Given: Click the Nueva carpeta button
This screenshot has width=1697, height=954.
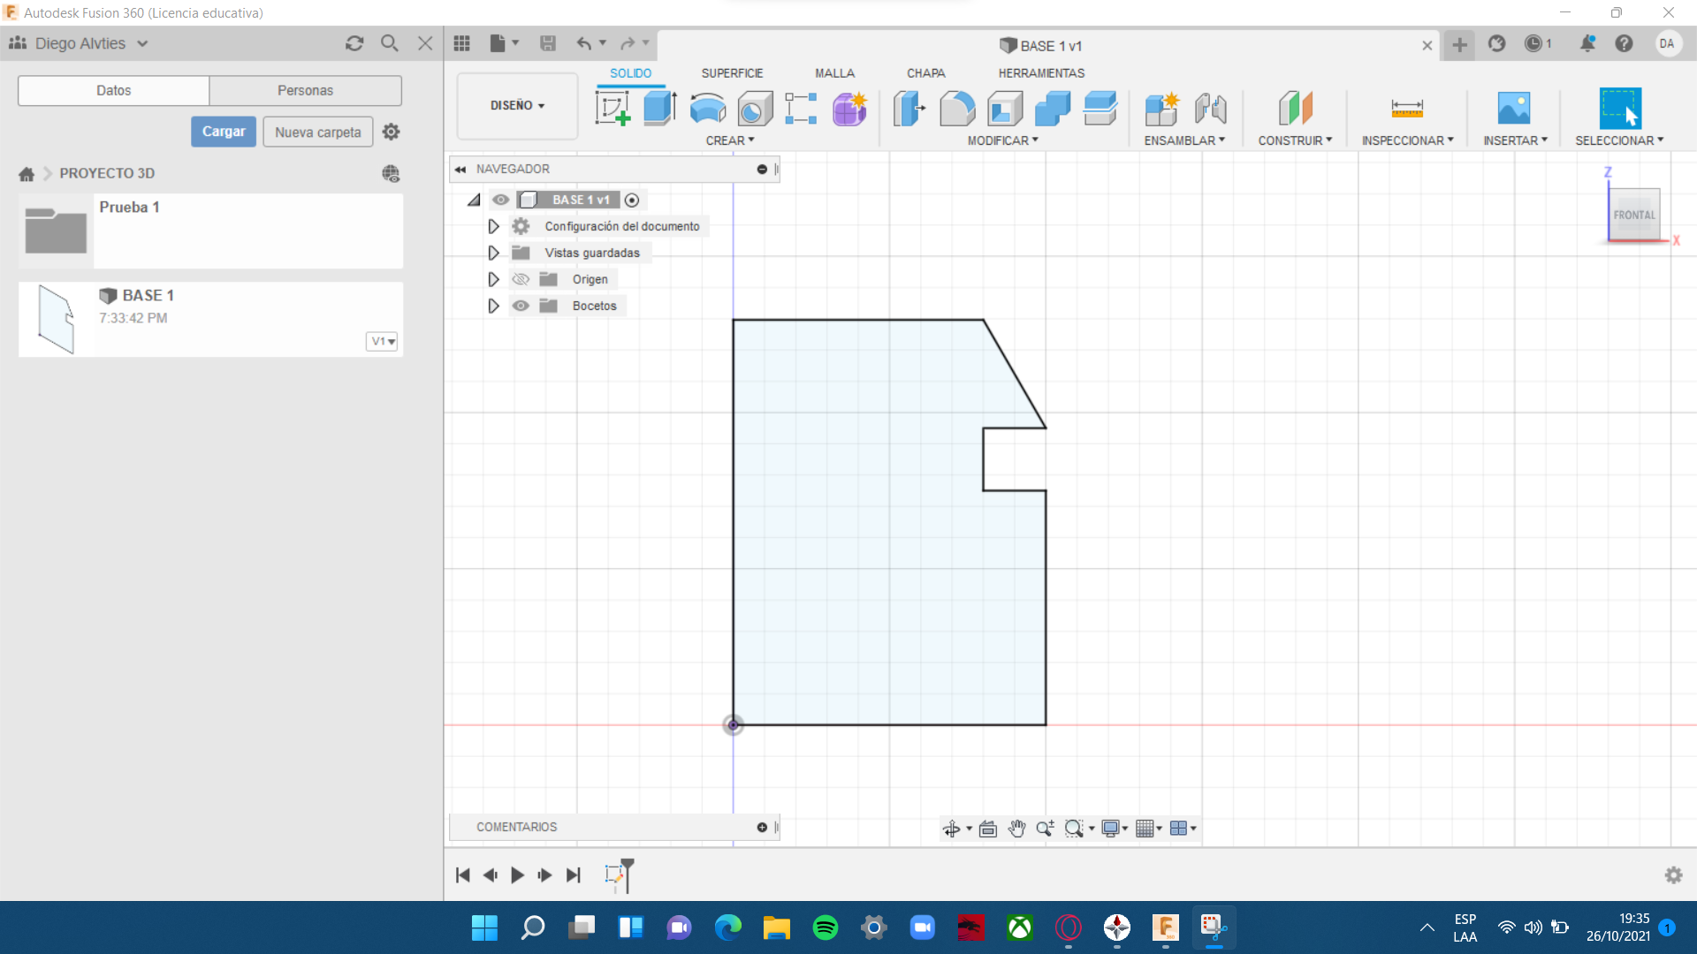Looking at the screenshot, I should click(x=317, y=132).
